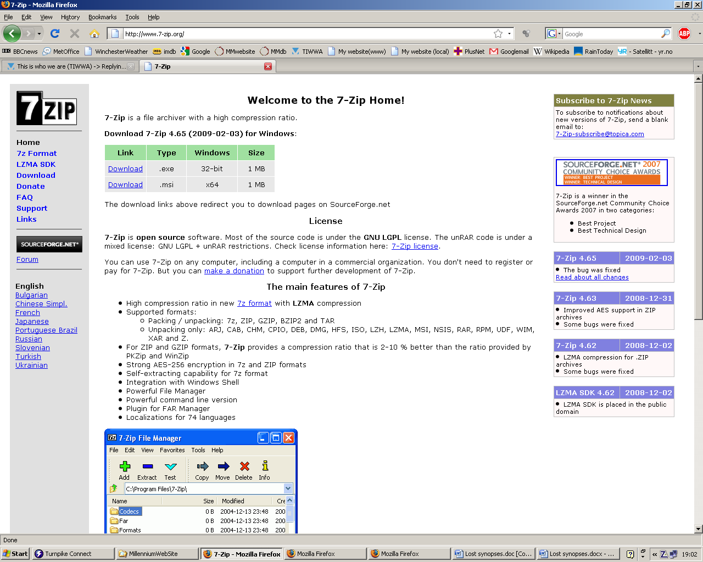Open the MMdb bookmark
Viewport: 703px width, 562px height.
(x=274, y=52)
